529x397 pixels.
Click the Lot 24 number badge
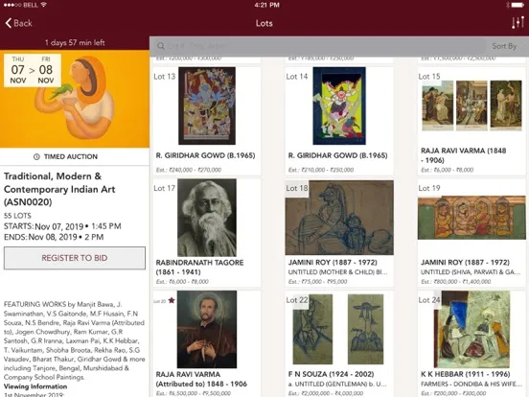click(429, 300)
